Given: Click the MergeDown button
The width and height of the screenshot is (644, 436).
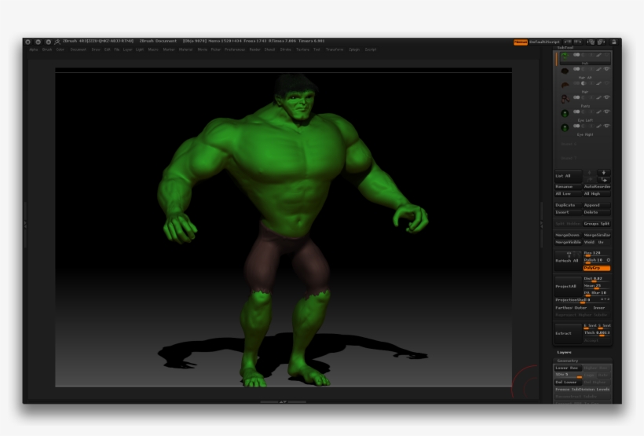Looking at the screenshot, I should 569,235.
